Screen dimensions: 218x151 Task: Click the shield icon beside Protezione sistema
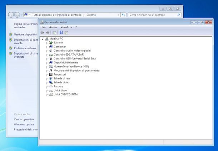point(11,48)
